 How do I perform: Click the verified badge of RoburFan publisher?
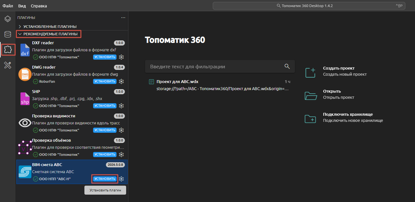35,81
